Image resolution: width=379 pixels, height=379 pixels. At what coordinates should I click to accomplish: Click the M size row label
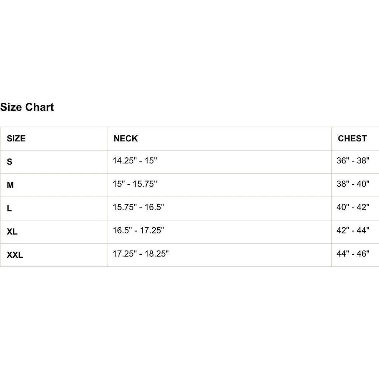(x=10, y=185)
